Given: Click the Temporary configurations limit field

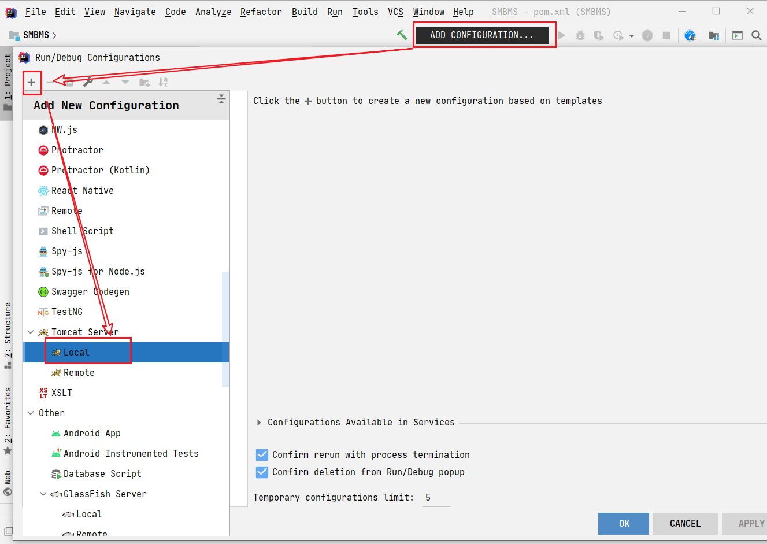Looking at the screenshot, I should click(x=436, y=498).
